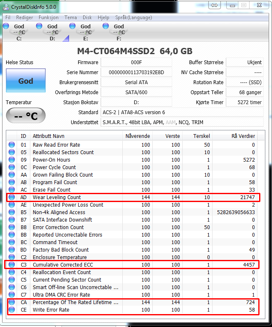Click status orb of Program Fail Count
This screenshot has width=272, height=327.
(12, 182)
